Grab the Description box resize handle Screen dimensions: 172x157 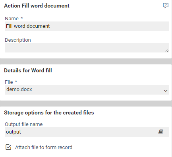pos(167,50)
